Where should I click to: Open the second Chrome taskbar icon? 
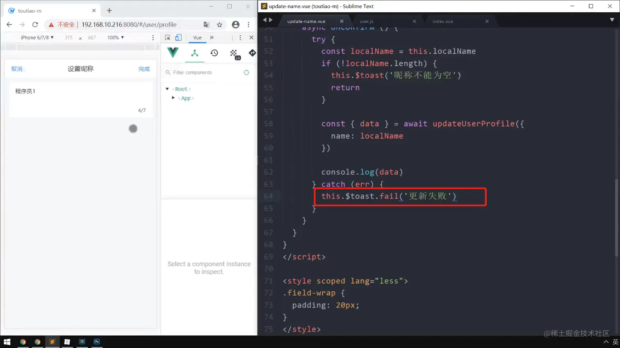[37, 342]
